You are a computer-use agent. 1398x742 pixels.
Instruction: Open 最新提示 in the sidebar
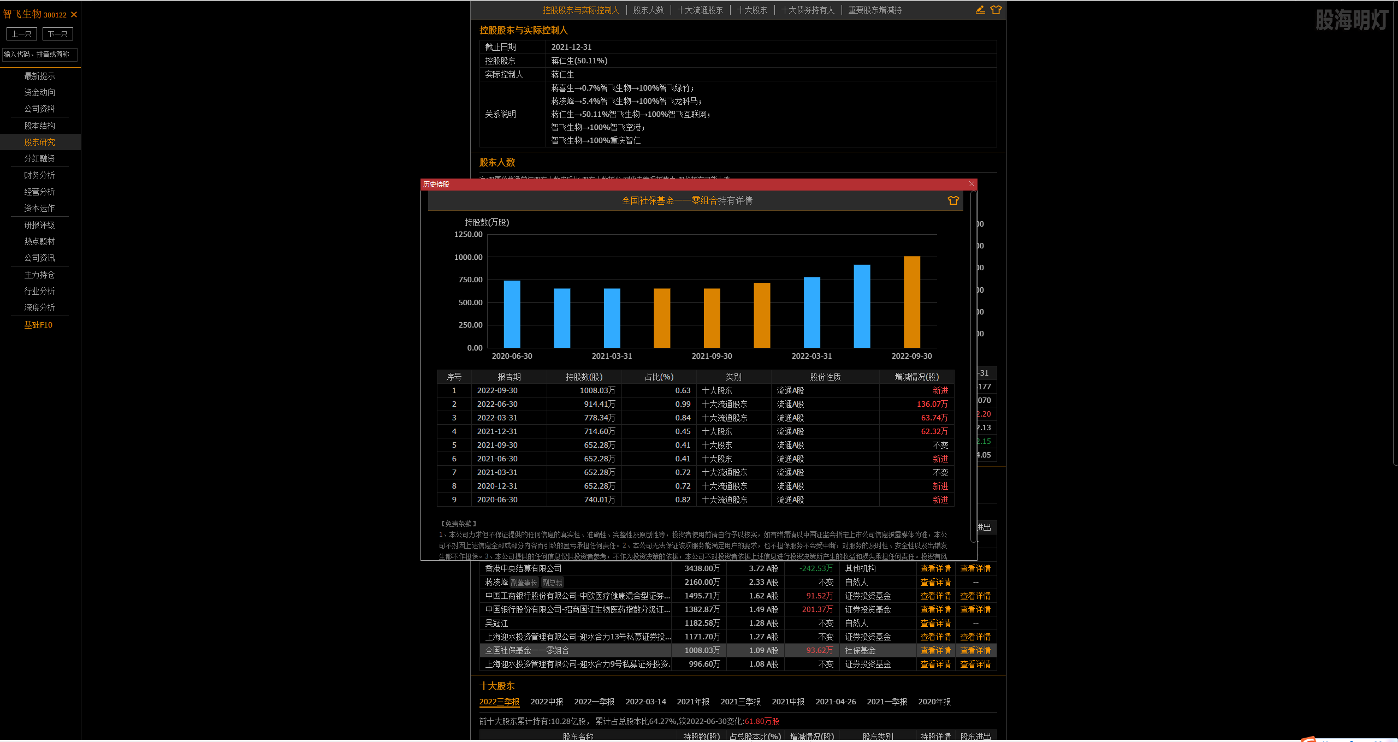pyautogui.click(x=39, y=76)
